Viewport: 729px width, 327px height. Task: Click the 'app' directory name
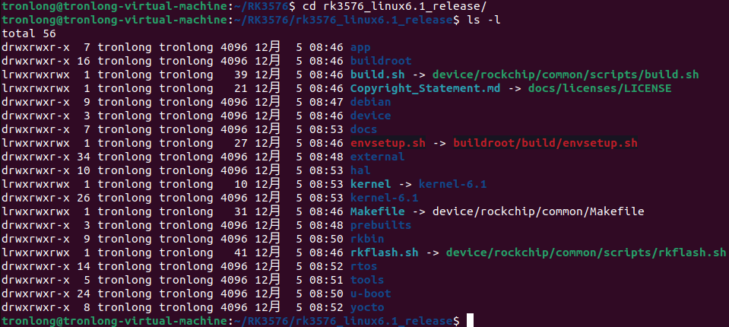click(x=360, y=48)
